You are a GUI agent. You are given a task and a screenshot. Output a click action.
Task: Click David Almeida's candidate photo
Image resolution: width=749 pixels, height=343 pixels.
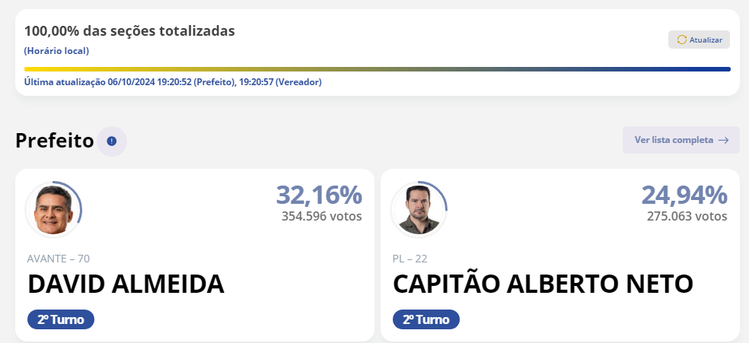click(53, 209)
